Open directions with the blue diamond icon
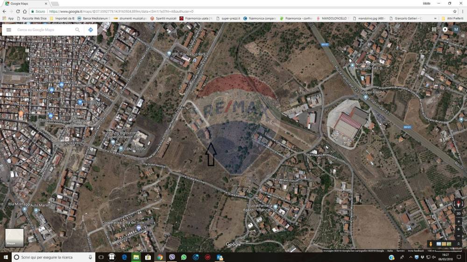 pyautogui.click(x=91, y=30)
